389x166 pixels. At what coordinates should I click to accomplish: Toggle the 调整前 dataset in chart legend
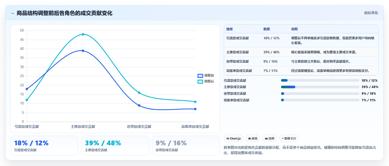click(x=206, y=76)
